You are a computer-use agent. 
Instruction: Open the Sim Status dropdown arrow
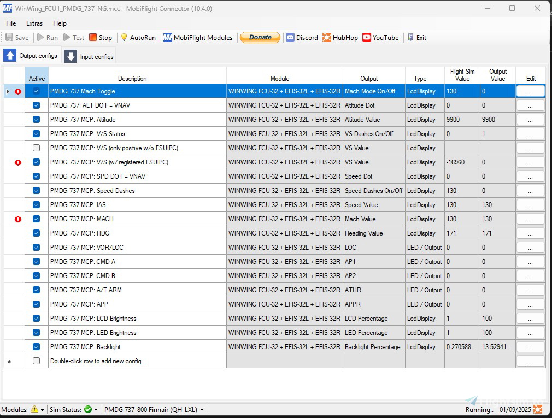tap(96, 410)
